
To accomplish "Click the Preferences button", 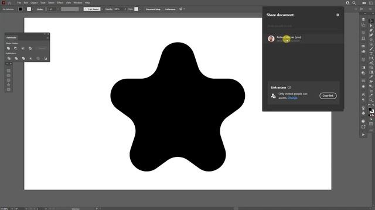I will pyautogui.click(x=170, y=9).
